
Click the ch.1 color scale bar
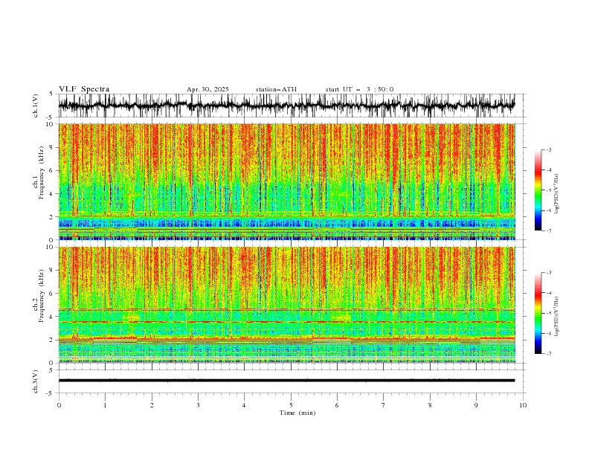coord(538,190)
